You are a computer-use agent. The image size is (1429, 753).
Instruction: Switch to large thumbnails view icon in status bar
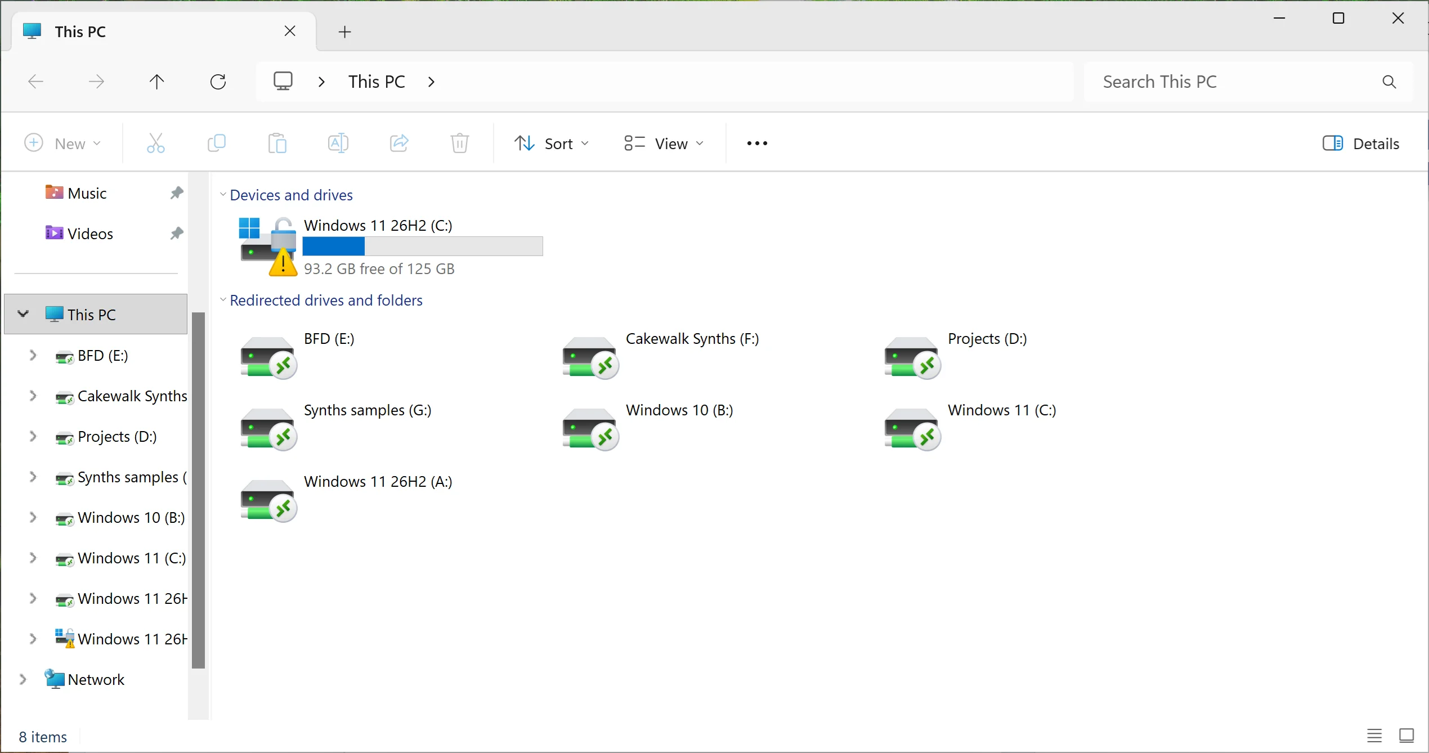(x=1406, y=735)
